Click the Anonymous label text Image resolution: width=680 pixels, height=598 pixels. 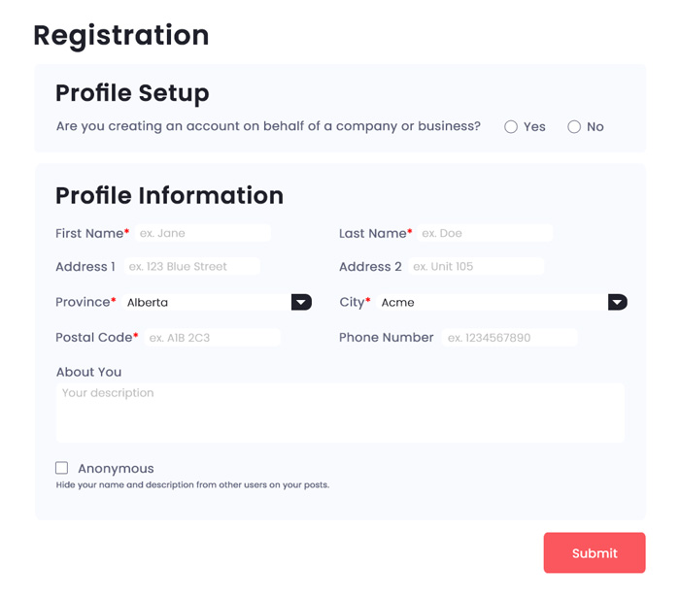[116, 469]
